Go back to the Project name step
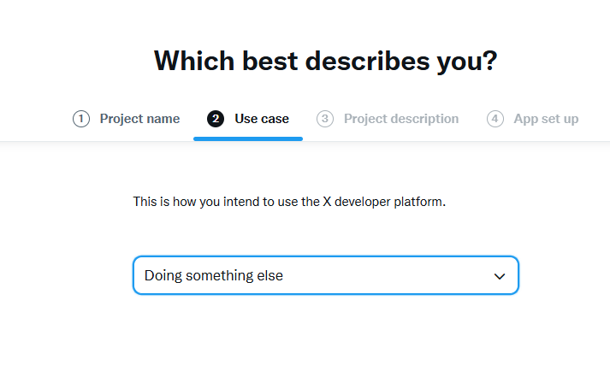Screen dimensions: 610x365 139,119
